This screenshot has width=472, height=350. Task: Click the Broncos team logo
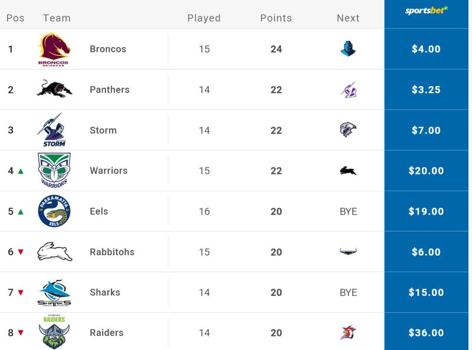[x=54, y=49]
